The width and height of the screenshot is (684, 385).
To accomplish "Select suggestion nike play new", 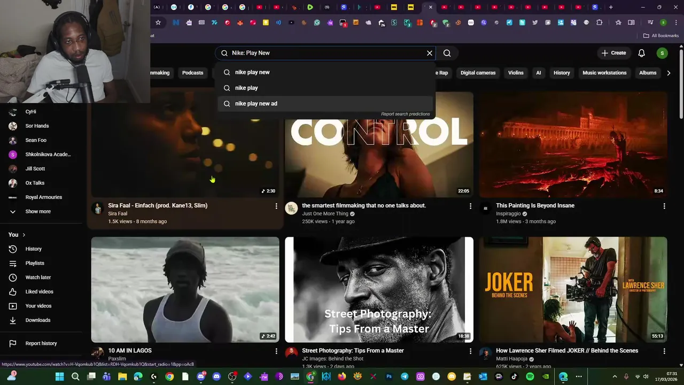I will [326, 72].
